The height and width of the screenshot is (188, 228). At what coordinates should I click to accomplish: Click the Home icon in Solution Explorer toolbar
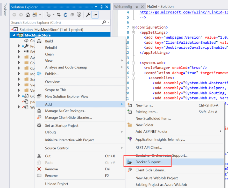point(28,15)
